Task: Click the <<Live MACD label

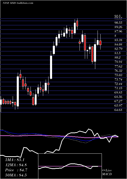Action: [107, 172]
